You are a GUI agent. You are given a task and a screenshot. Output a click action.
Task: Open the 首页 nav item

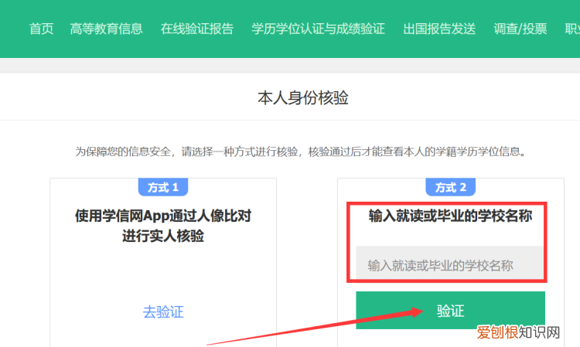click(42, 29)
